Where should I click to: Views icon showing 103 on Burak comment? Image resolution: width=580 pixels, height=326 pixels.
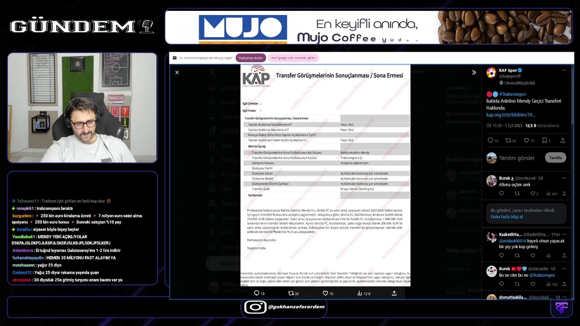click(548, 284)
